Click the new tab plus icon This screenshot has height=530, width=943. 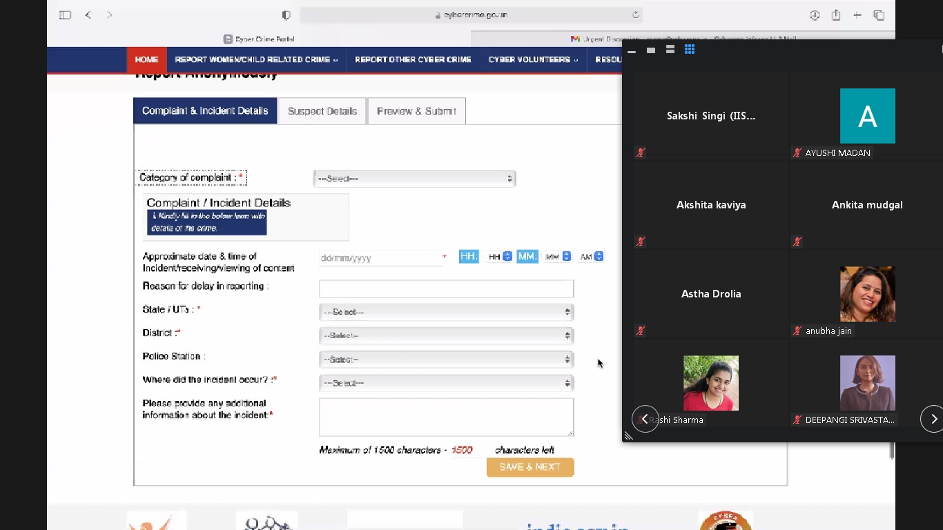click(x=857, y=15)
